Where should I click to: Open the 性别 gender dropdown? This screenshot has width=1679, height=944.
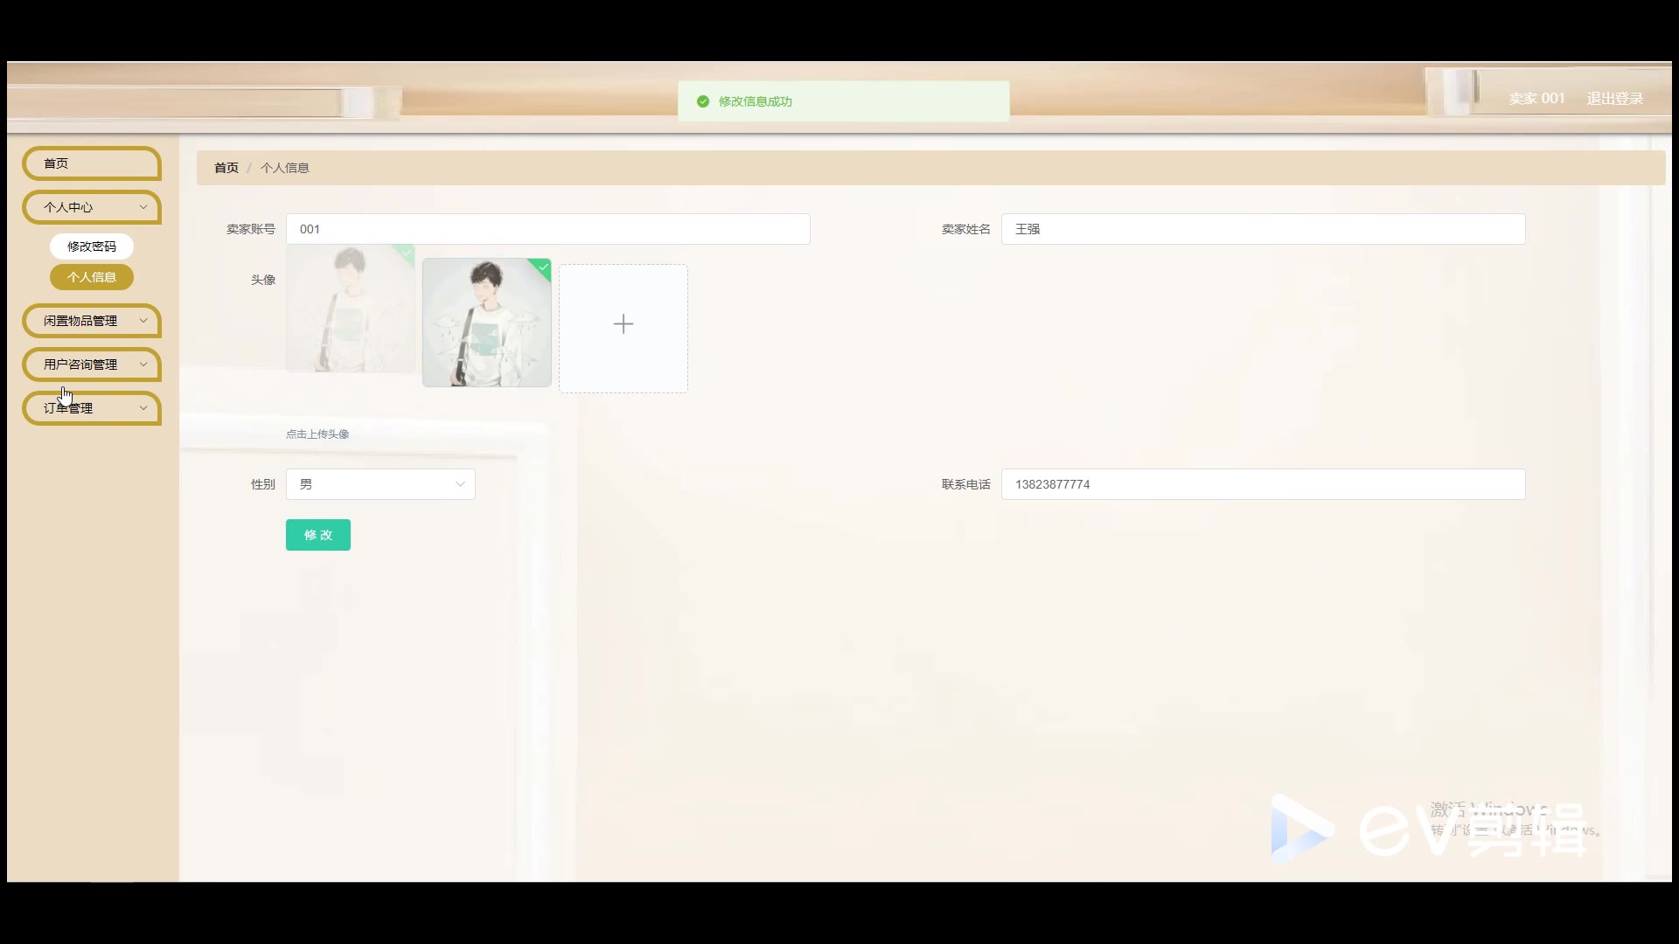pos(380,484)
